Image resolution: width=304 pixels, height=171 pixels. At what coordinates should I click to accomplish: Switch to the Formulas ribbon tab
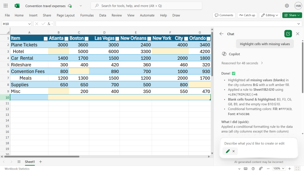87,15
